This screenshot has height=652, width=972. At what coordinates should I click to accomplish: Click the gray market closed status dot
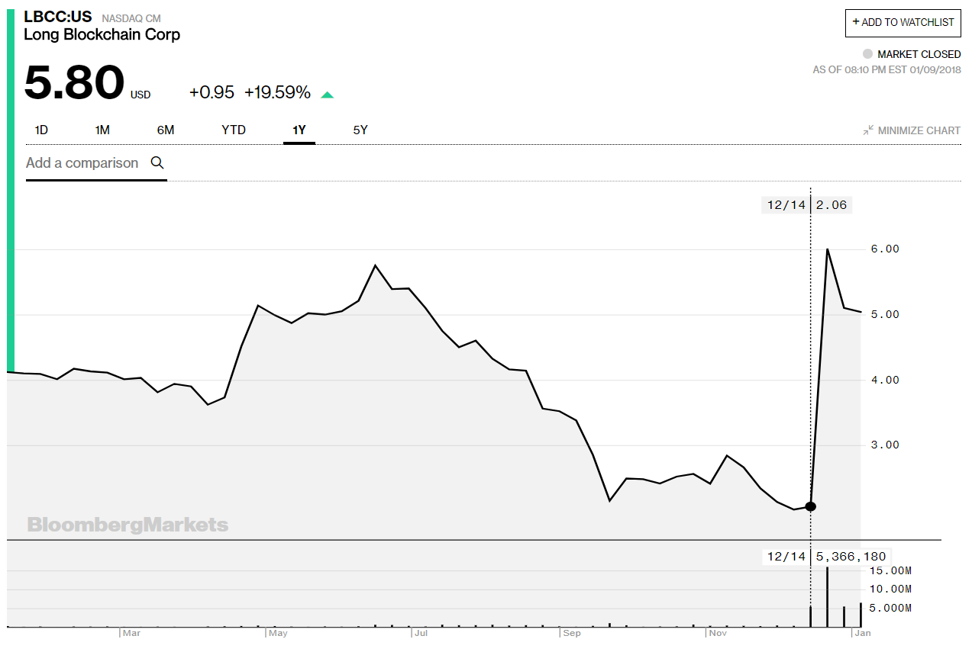(x=867, y=54)
